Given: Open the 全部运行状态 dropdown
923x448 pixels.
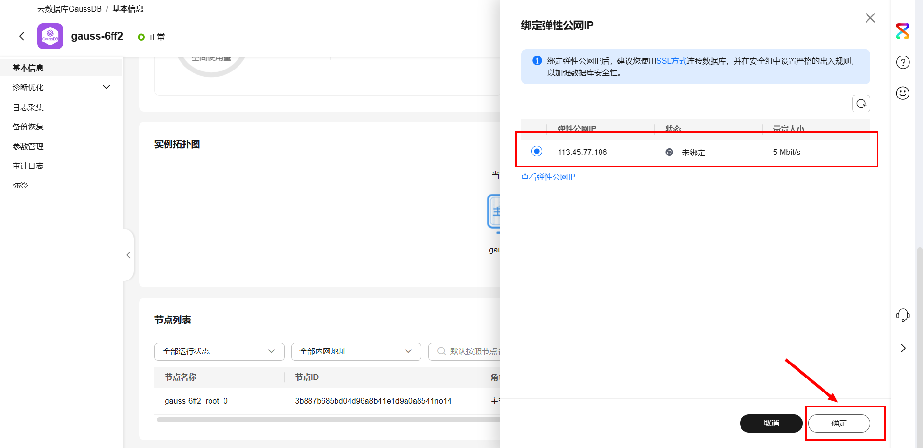Looking at the screenshot, I should [x=219, y=351].
